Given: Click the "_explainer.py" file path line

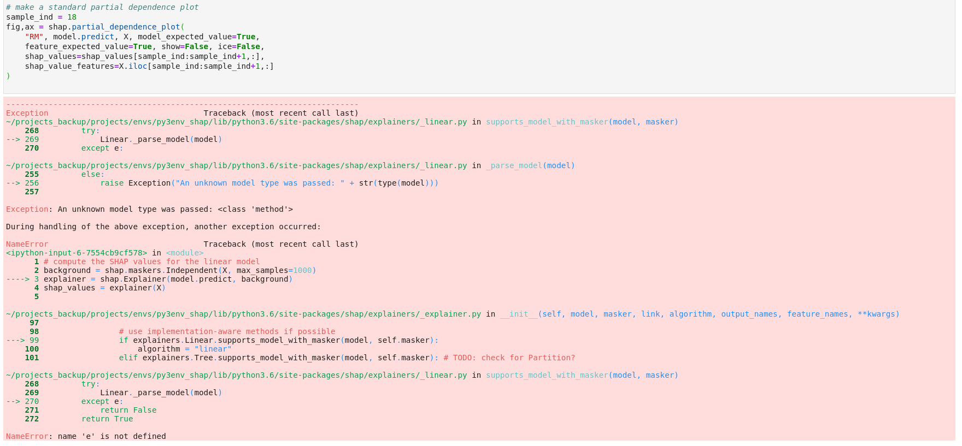Looking at the screenshot, I should point(244,314).
